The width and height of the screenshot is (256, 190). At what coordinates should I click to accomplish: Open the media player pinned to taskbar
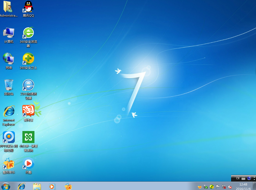click(x=52, y=186)
